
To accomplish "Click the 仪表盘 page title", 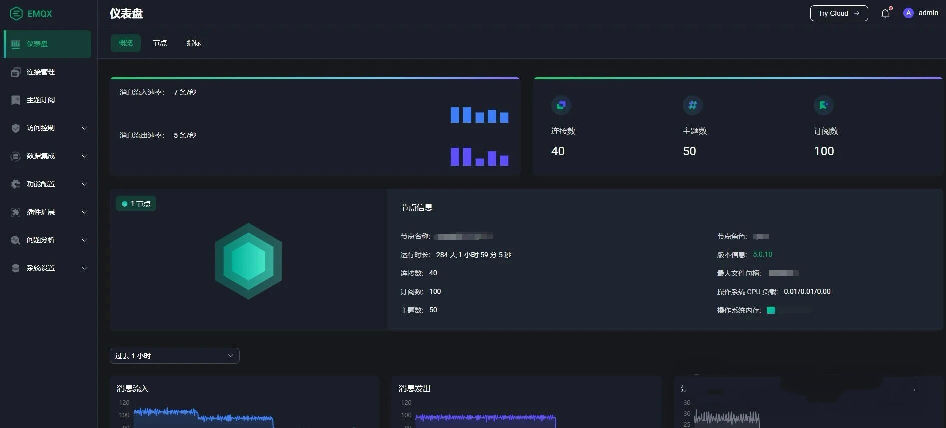I will (126, 14).
